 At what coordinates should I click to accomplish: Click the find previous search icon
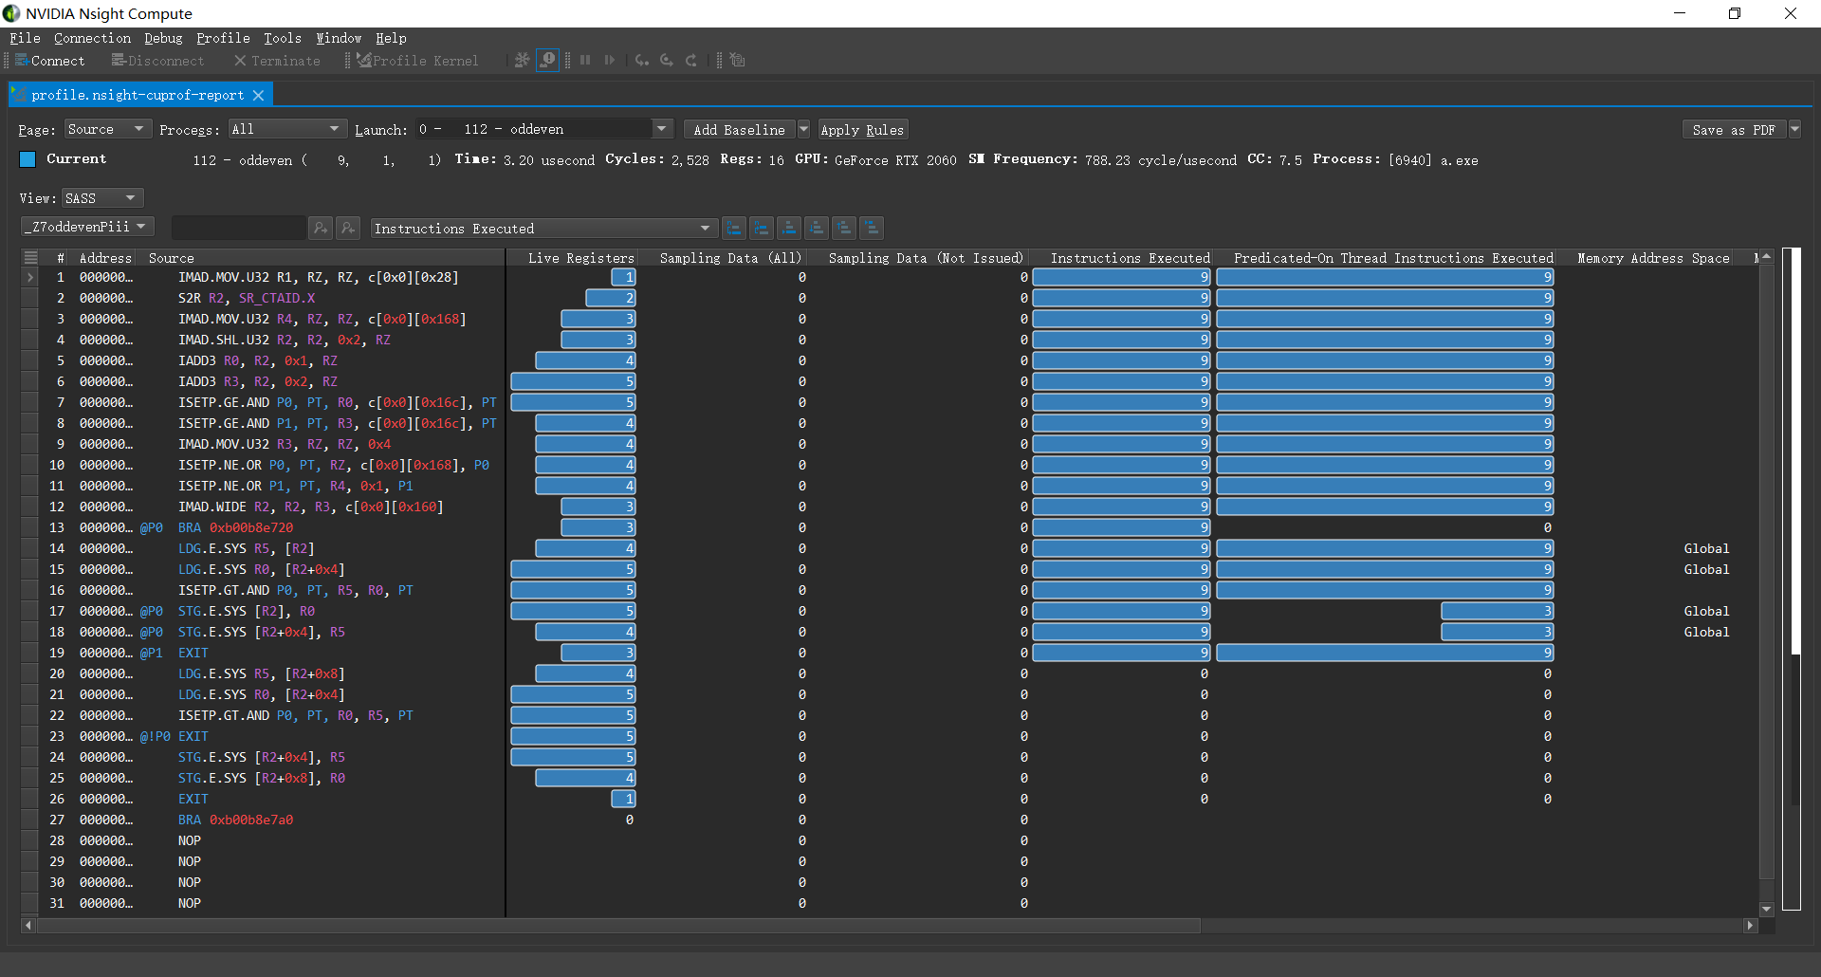[x=348, y=228]
